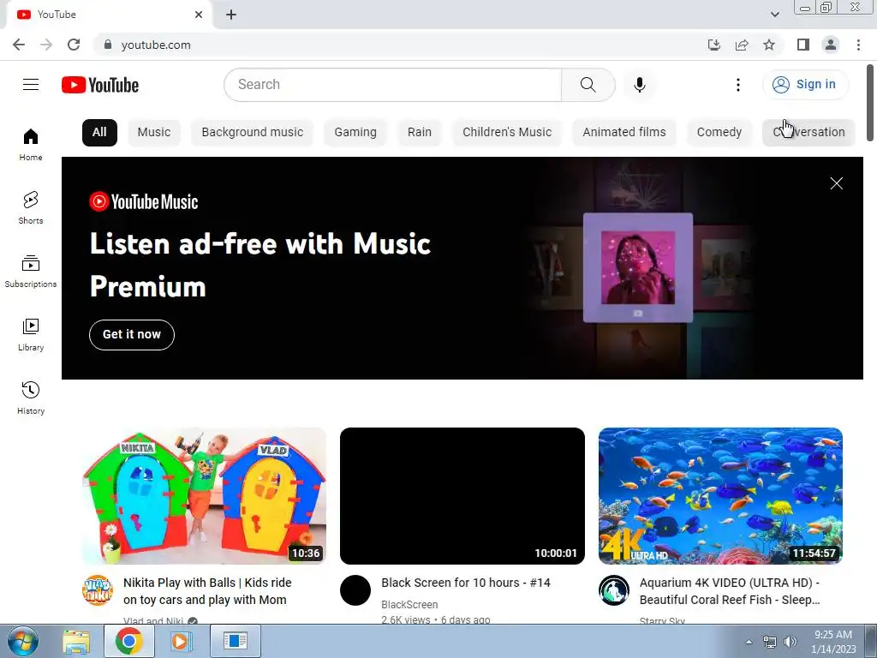This screenshot has width=877, height=658.
Task: Open the media player taskbar icon
Action: click(180, 641)
